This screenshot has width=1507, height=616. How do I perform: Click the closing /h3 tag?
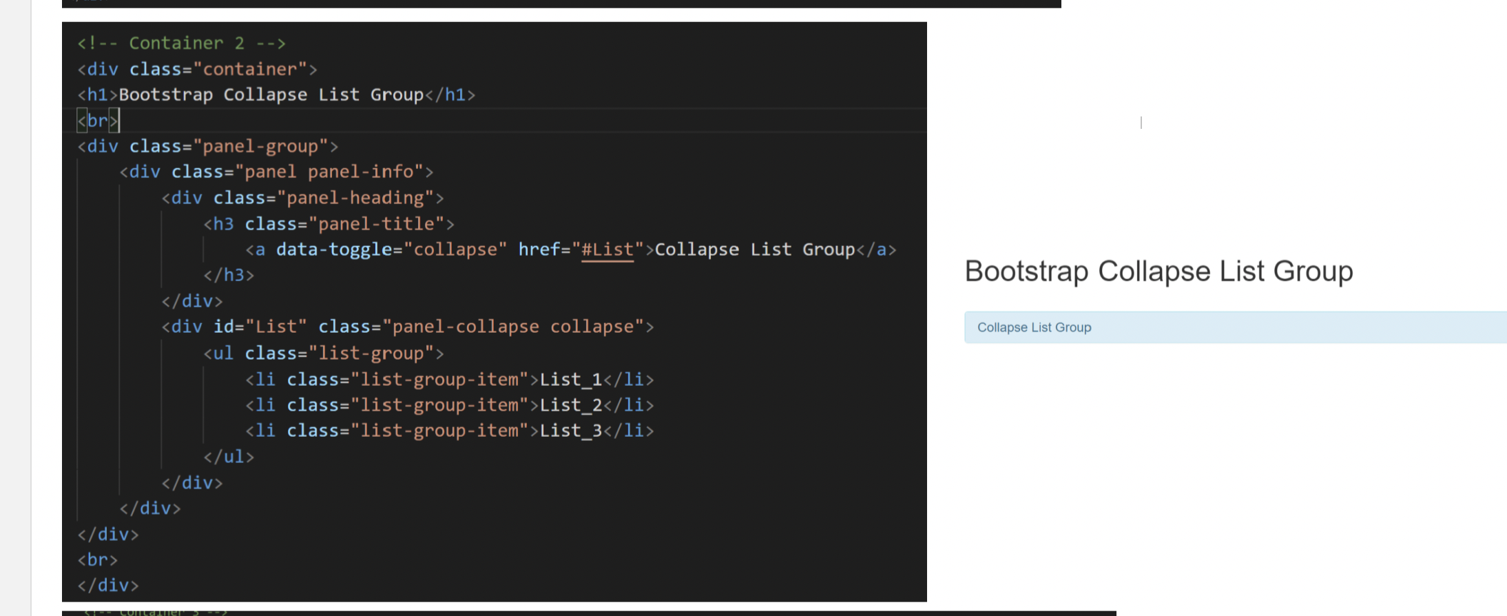(x=229, y=275)
